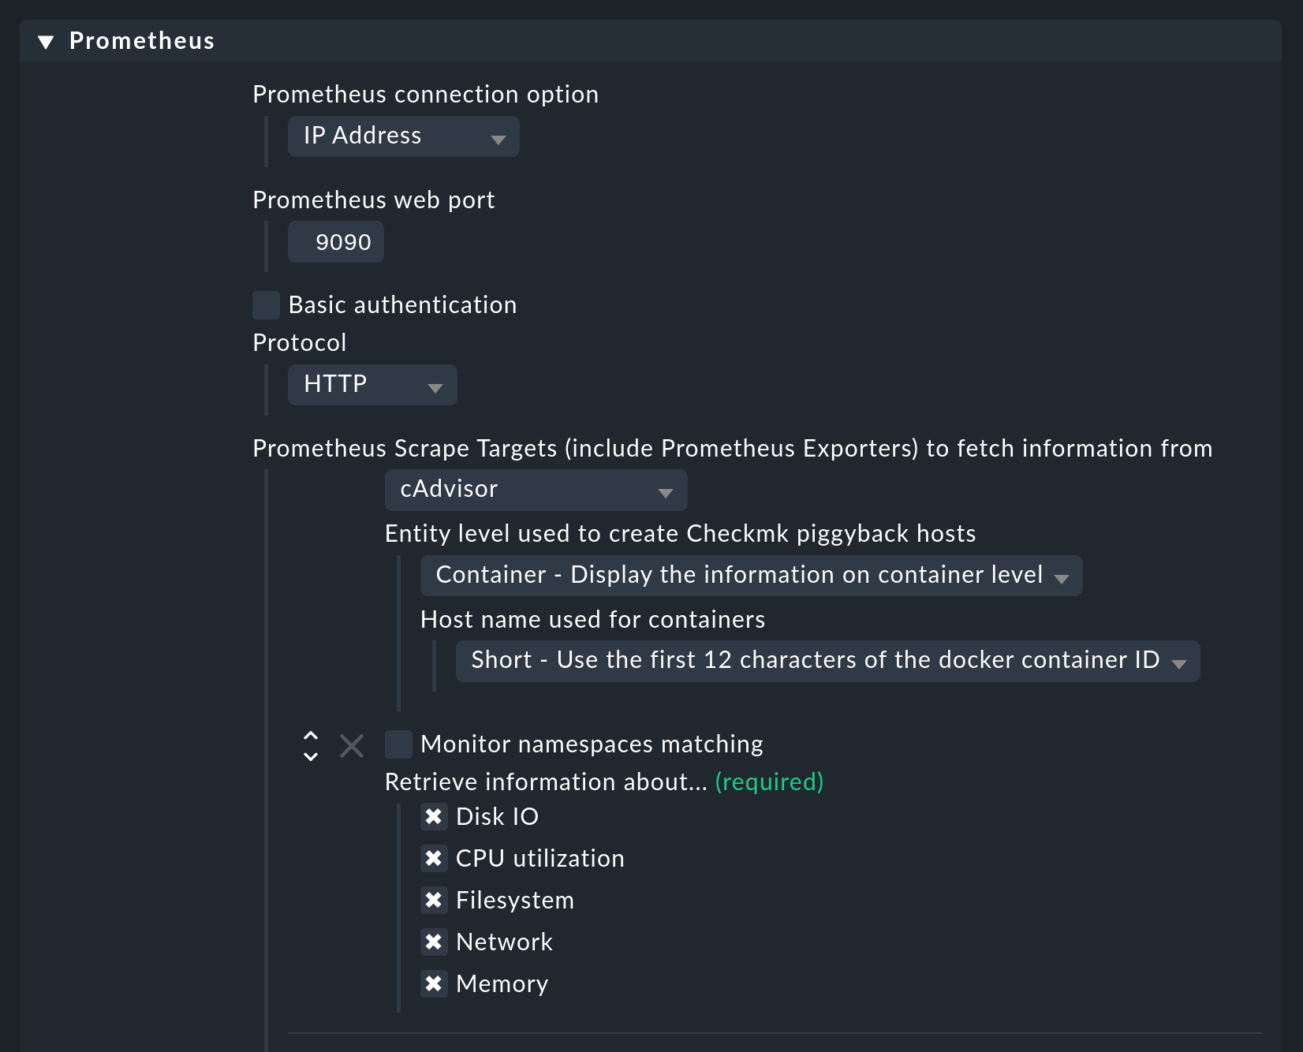
Task: Uncheck the Disk IO checkbox
Action: click(434, 817)
